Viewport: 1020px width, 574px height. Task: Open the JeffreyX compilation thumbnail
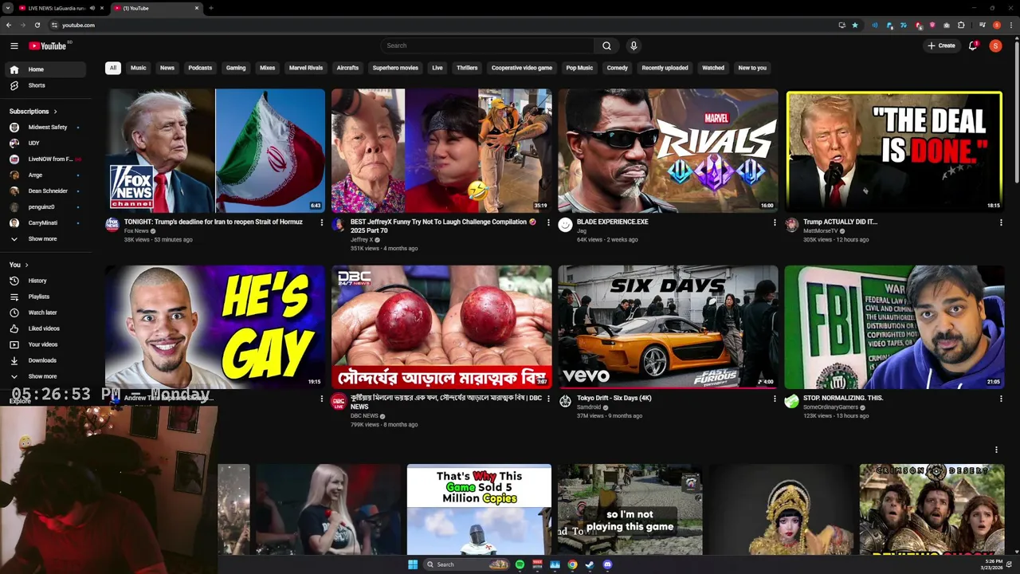[x=441, y=151]
